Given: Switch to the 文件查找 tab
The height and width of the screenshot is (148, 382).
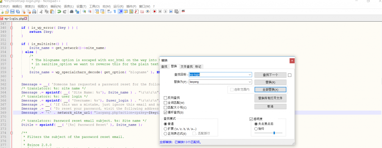Looking at the screenshot, I should pyautogui.click(x=187, y=66).
